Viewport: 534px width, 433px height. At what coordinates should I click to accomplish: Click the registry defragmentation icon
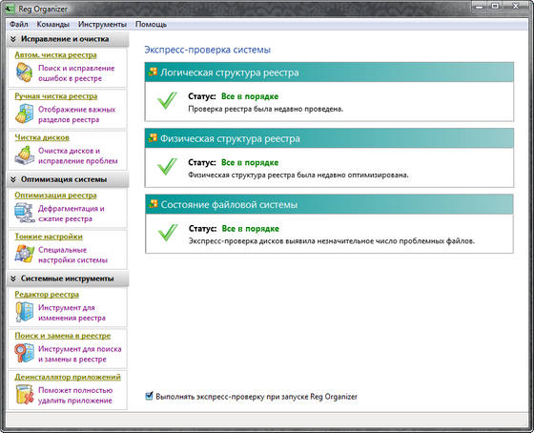coord(25,213)
